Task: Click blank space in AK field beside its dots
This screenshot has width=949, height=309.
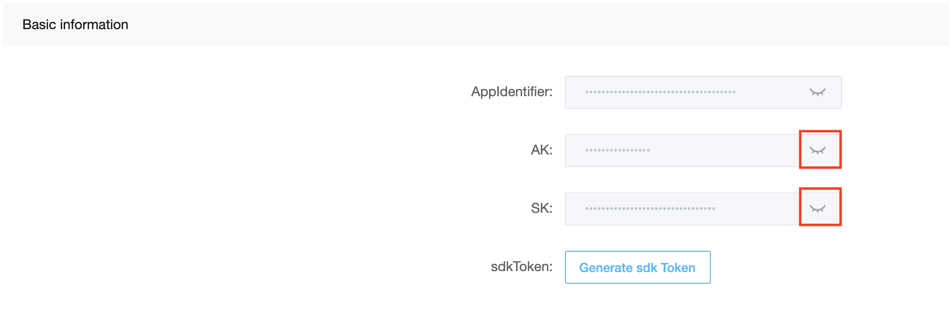Action: pos(724,151)
